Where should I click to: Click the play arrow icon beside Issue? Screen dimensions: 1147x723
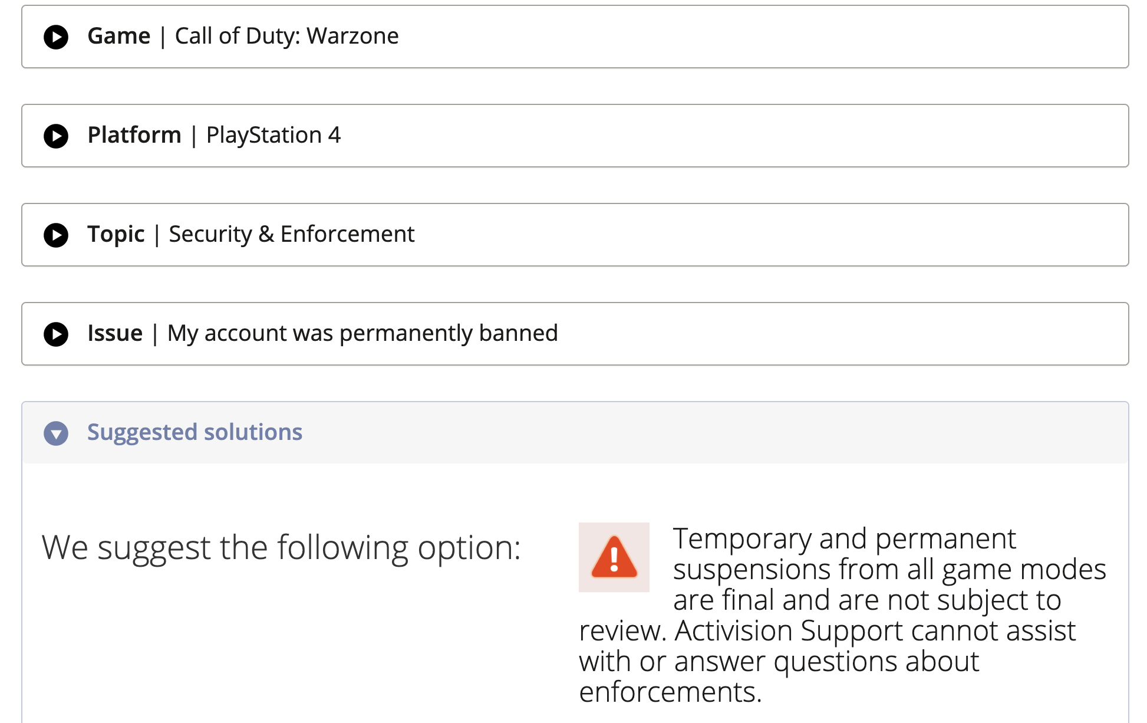click(x=56, y=334)
